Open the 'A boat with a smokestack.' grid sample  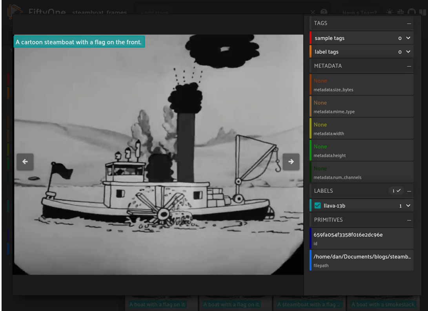pyautogui.click(x=383, y=304)
